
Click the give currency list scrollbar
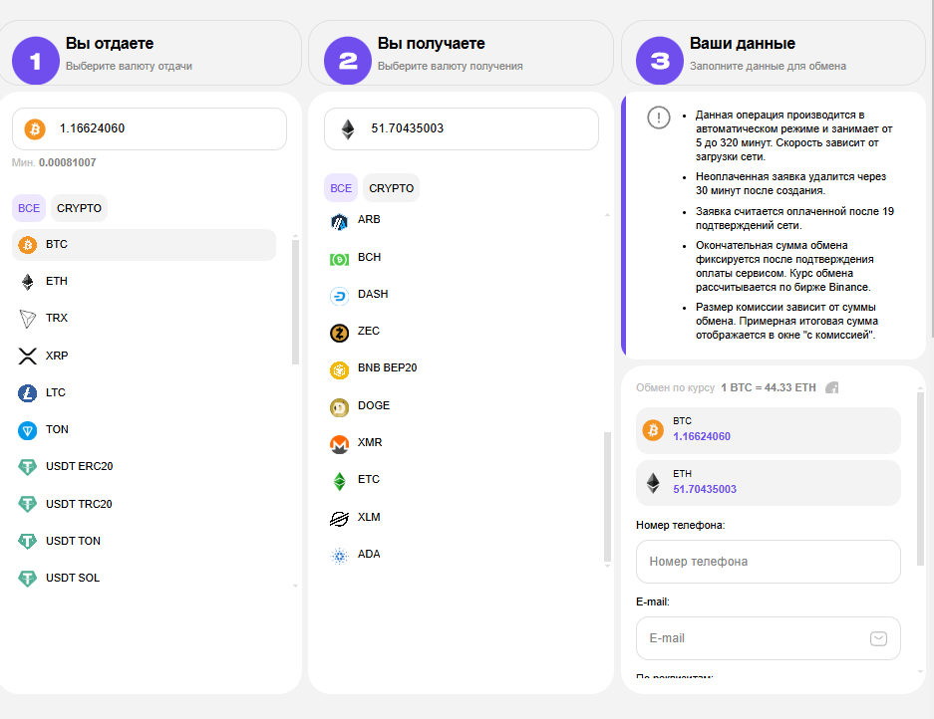[x=295, y=301]
